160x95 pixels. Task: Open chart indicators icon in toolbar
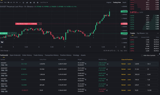pos(23,2)
